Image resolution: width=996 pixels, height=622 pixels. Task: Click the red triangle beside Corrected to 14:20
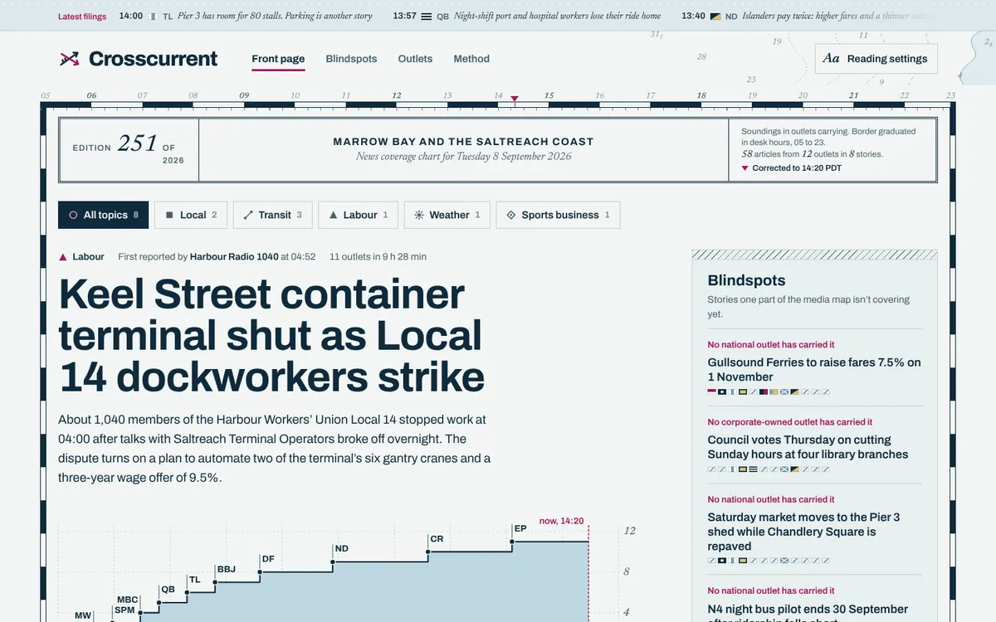[x=745, y=168]
